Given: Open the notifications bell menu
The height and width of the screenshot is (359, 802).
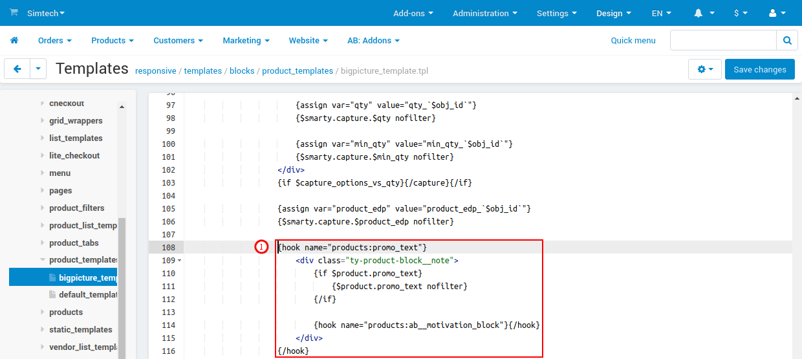Looking at the screenshot, I should click(704, 13).
